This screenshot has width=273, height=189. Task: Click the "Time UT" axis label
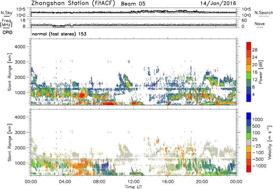point(133,187)
